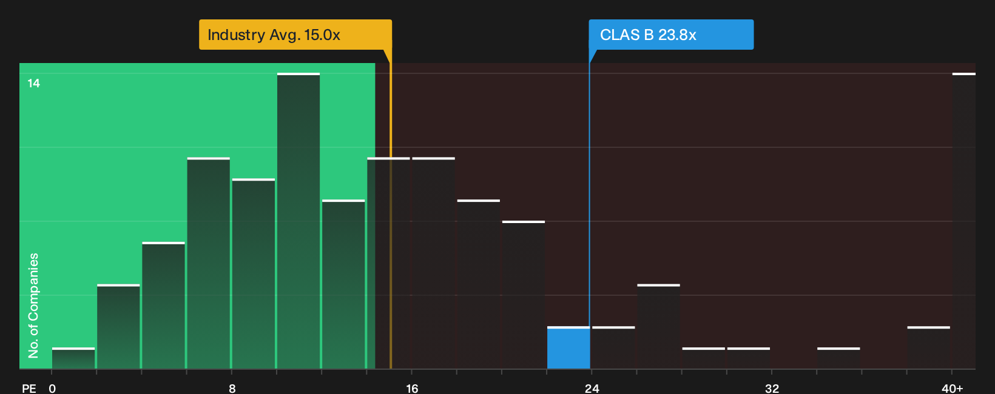This screenshot has width=995, height=394.
Task: Click the bar at PE 2-4
Action: (118, 326)
